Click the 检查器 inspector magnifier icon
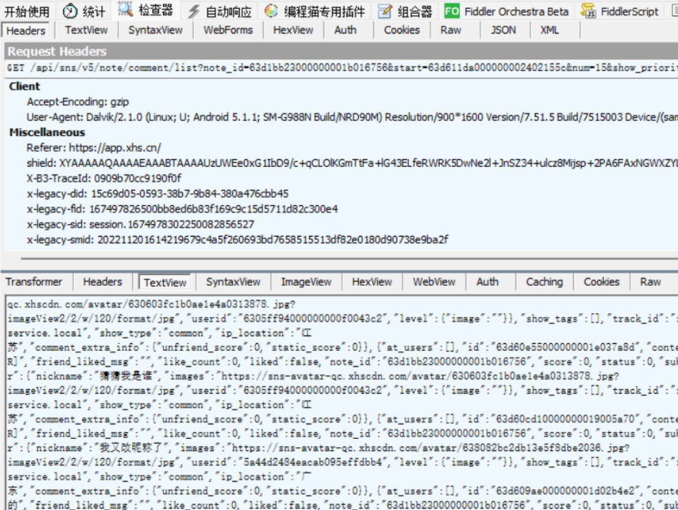678x510 pixels. click(x=125, y=9)
